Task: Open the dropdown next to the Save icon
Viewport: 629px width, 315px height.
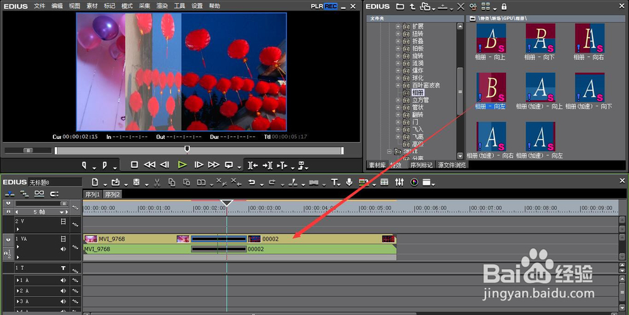Action: click(x=147, y=184)
